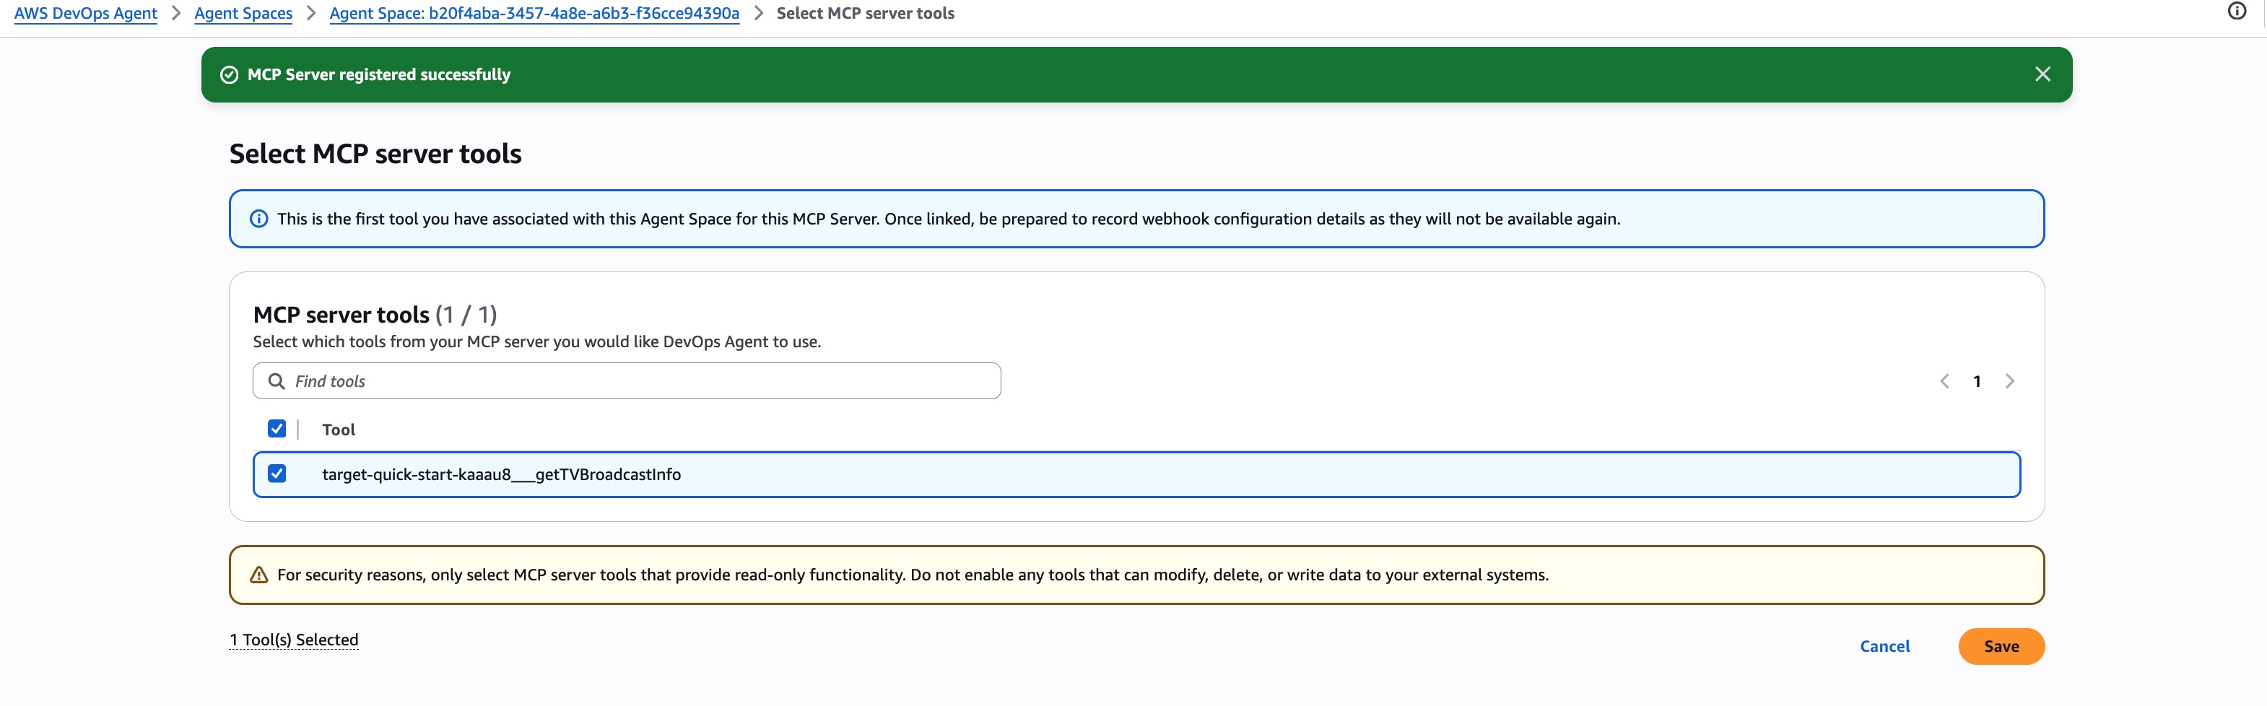Dismiss the MCP Server registered success banner
This screenshot has height=706, width=2267.
[2042, 75]
